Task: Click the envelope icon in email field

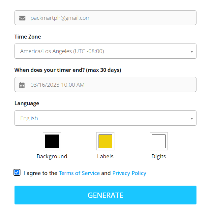Action: point(22,18)
